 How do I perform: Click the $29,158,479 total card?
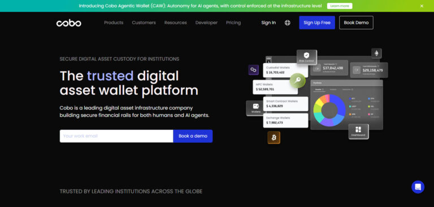369,70
